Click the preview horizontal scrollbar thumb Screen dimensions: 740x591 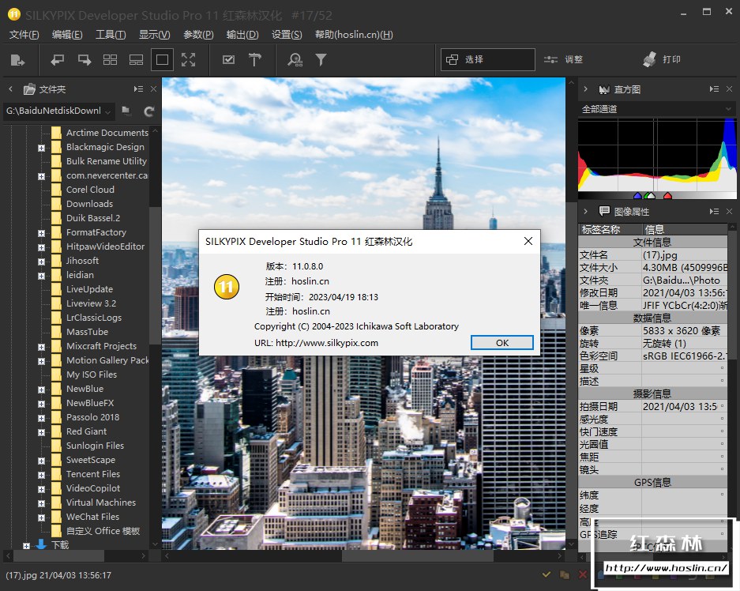click(x=418, y=556)
